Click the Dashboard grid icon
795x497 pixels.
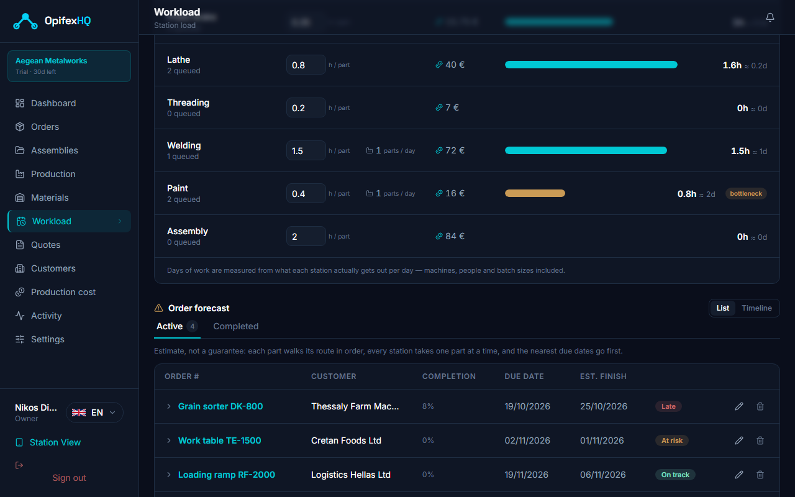pyautogui.click(x=20, y=103)
